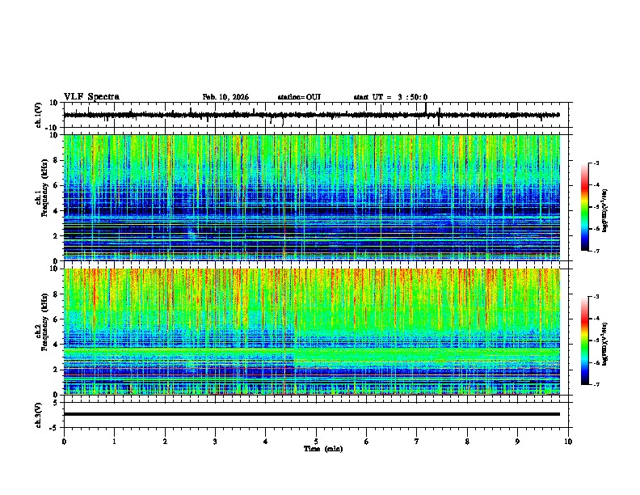
Task: Click the "start UT = 3 :50: 0" text
Action: 390,97
